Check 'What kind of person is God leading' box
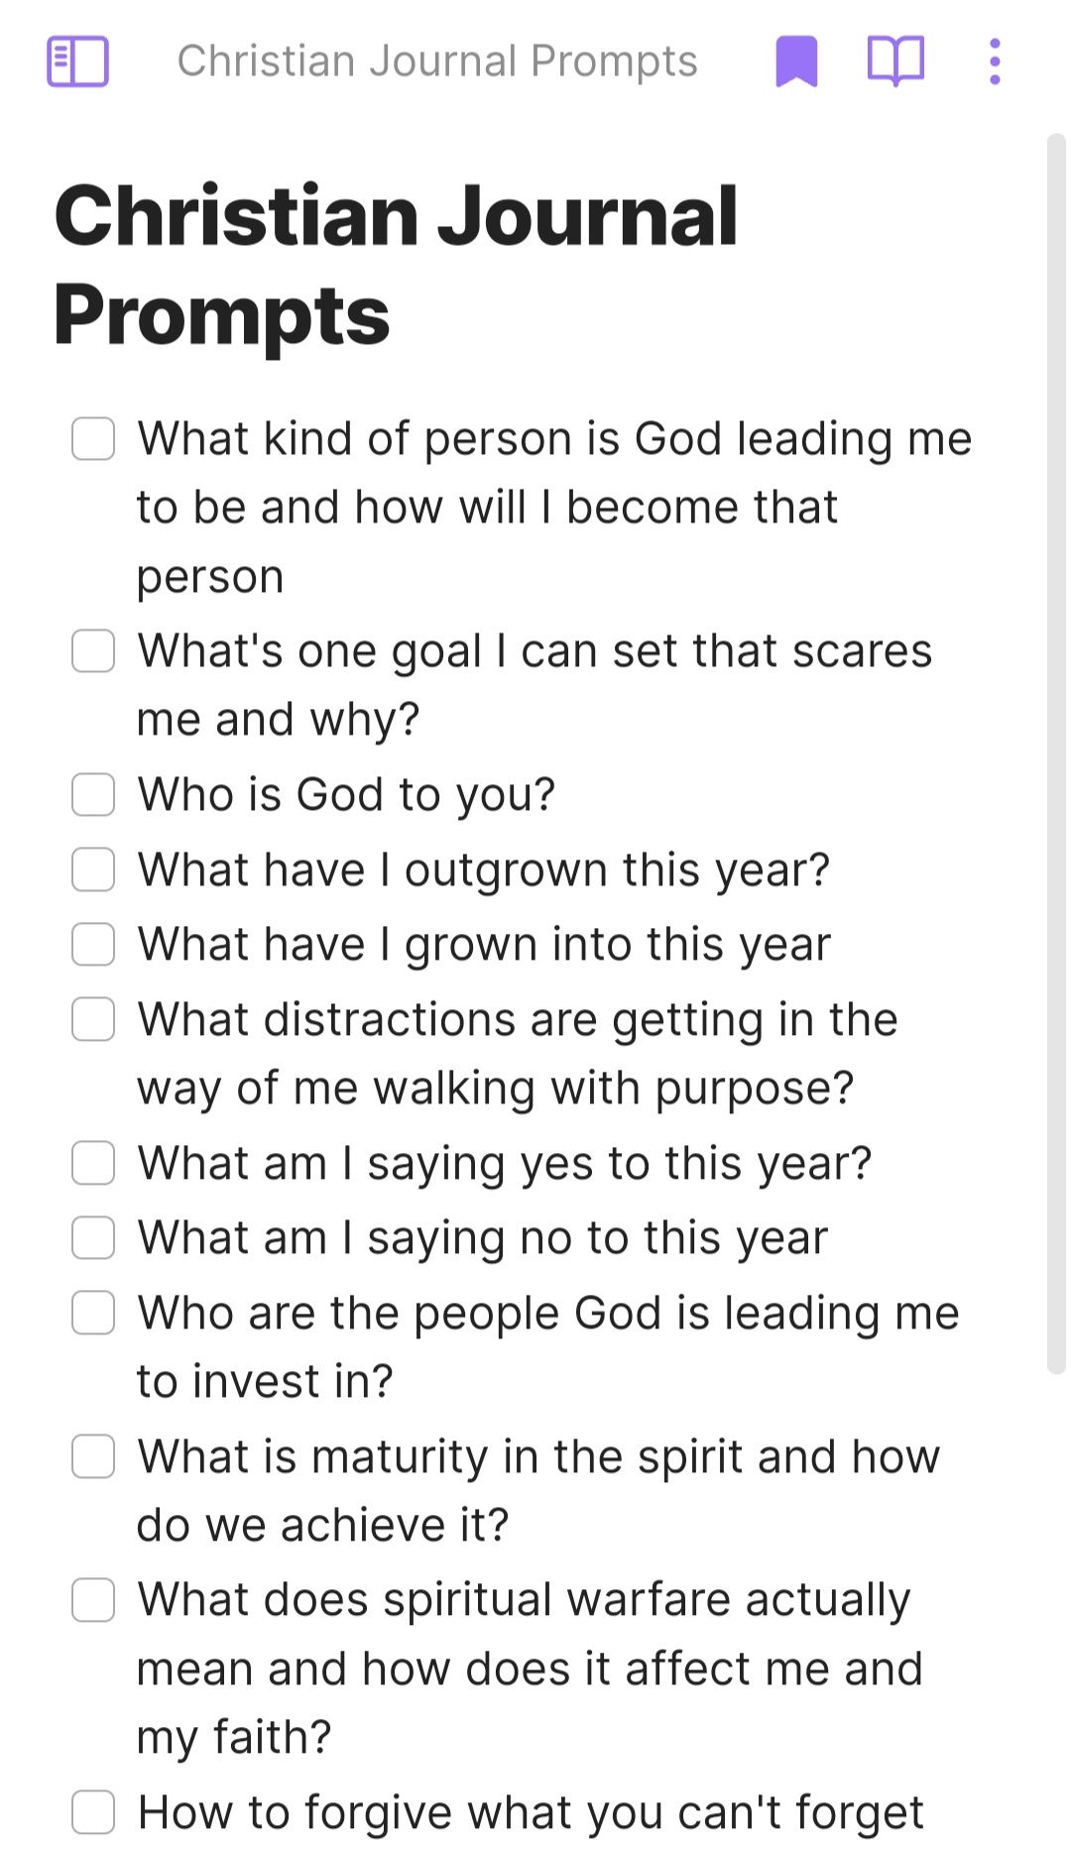The image size is (1071, 1852). coord(93,438)
